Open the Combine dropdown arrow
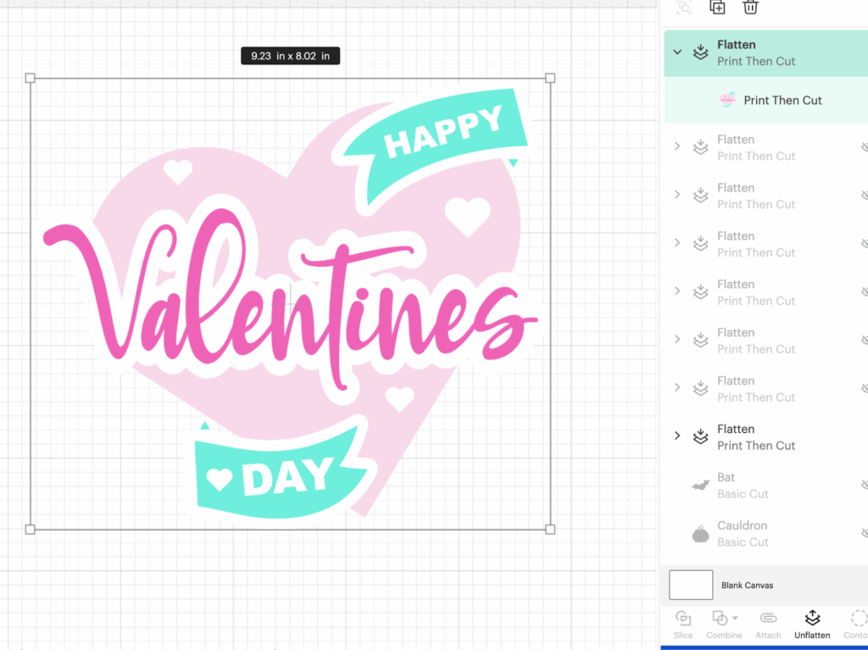Image resolution: width=868 pixels, height=650 pixels. pos(734,618)
